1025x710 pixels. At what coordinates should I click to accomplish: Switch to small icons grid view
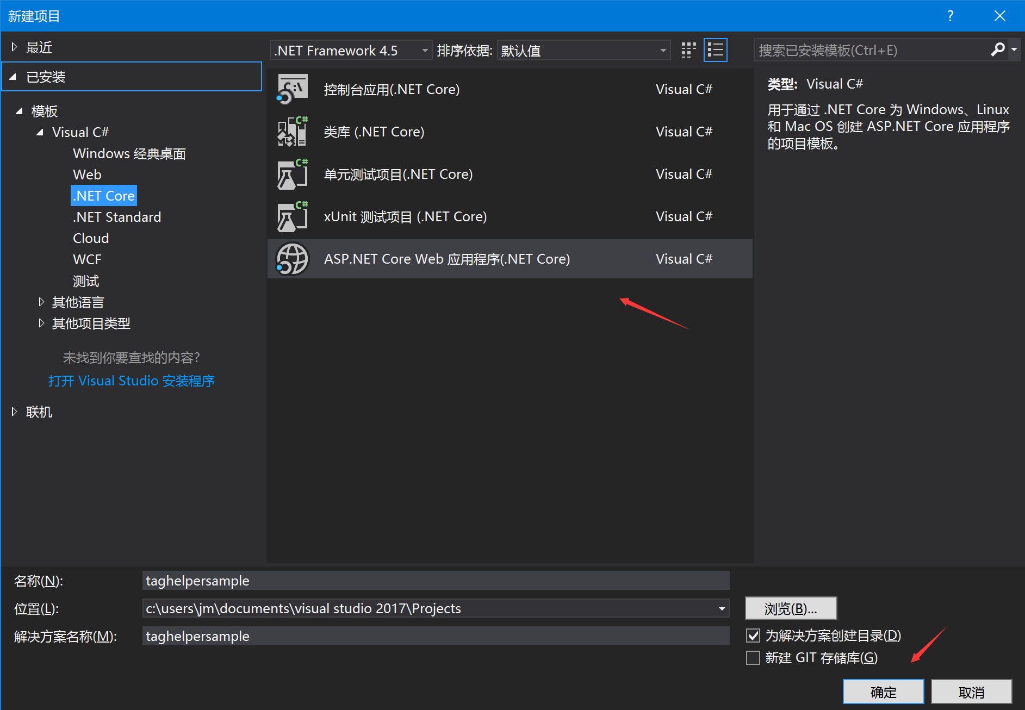tap(688, 51)
